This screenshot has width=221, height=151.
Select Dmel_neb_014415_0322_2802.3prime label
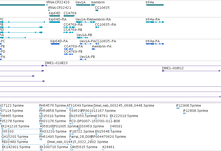[78, 142]
